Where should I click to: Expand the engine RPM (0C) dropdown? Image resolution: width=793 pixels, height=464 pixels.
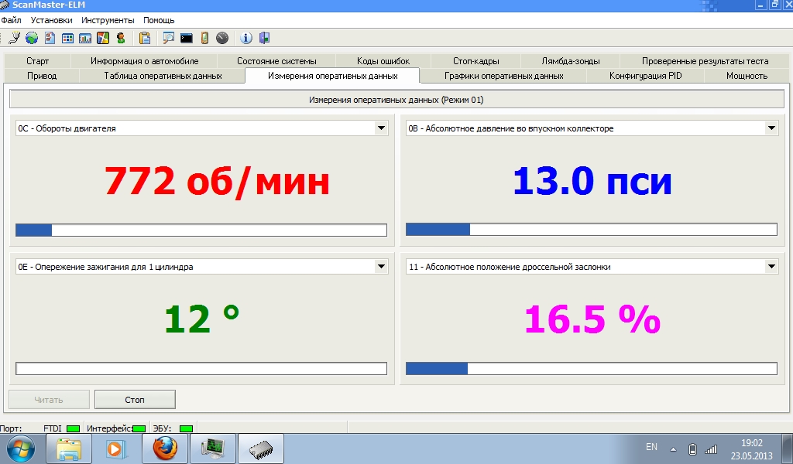[x=381, y=128]
